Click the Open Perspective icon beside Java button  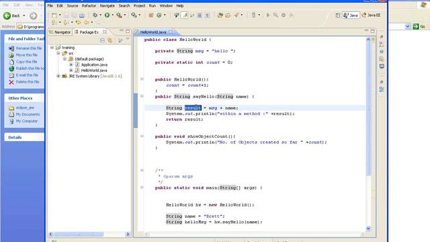click(x=338, y=15)
